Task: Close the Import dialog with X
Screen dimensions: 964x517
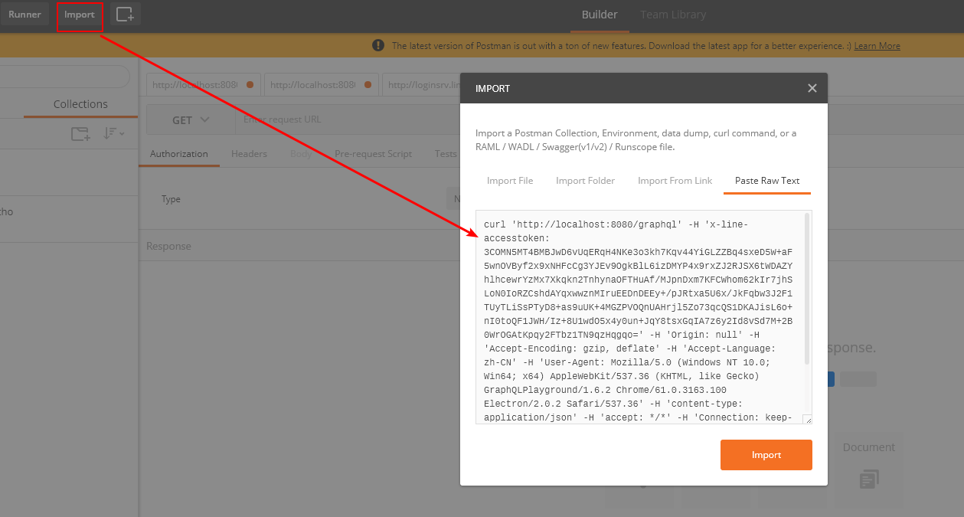Action: (x=812, y=88)
